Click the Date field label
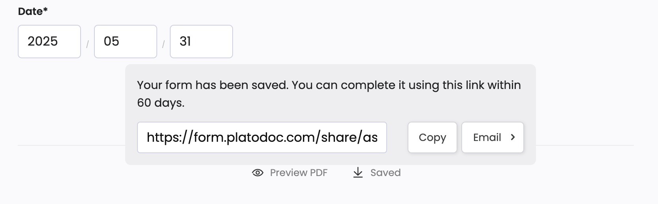This screenshot has width=658, height=204. point(30,11)
